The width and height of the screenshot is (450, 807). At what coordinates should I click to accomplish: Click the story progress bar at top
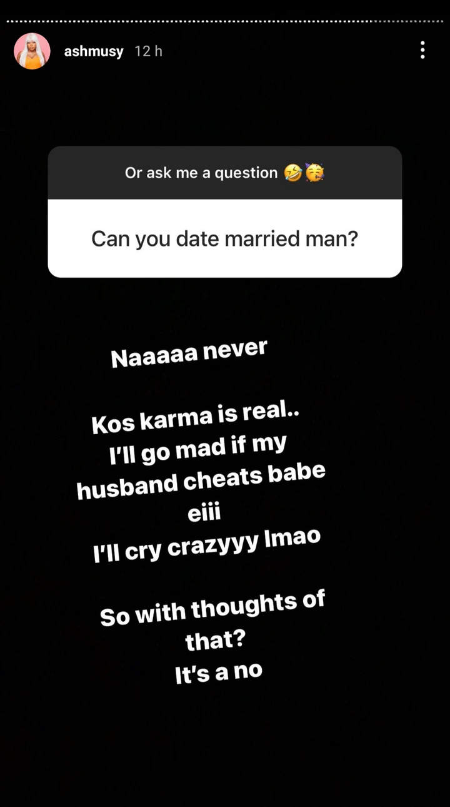pos(225,21)
